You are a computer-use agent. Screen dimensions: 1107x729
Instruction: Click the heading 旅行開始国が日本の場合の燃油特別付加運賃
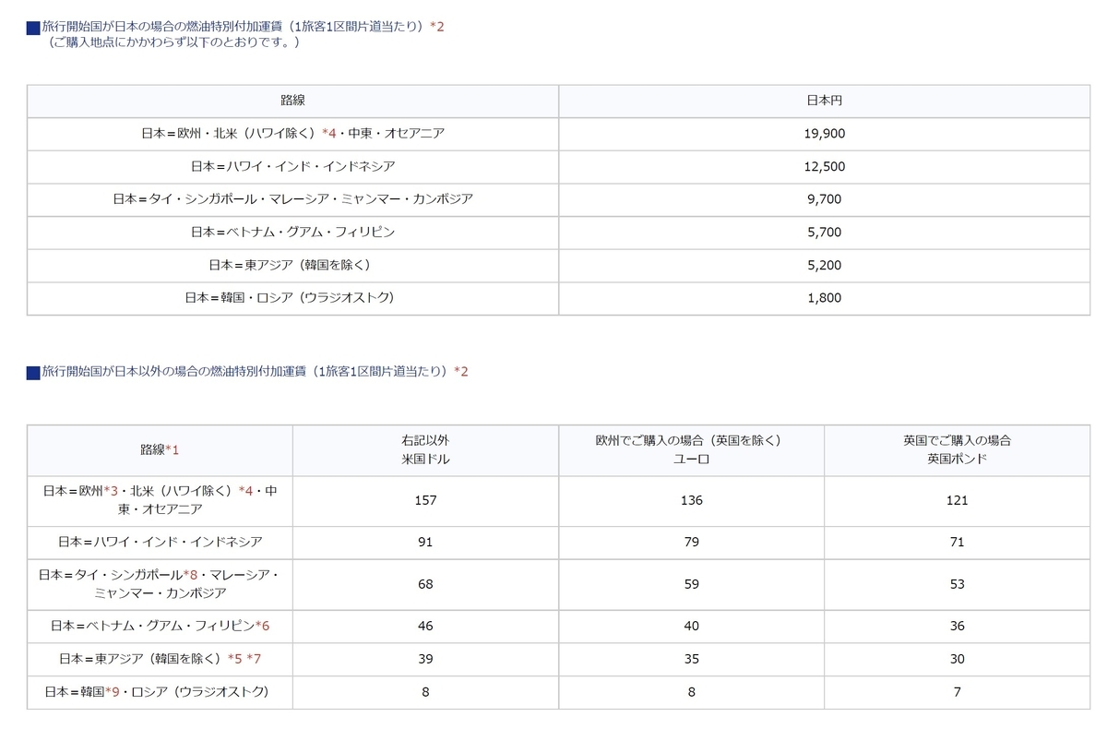[x=234, y=26]
